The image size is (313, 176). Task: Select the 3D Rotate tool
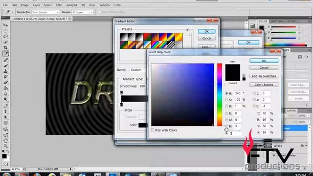tap(5, 130)
